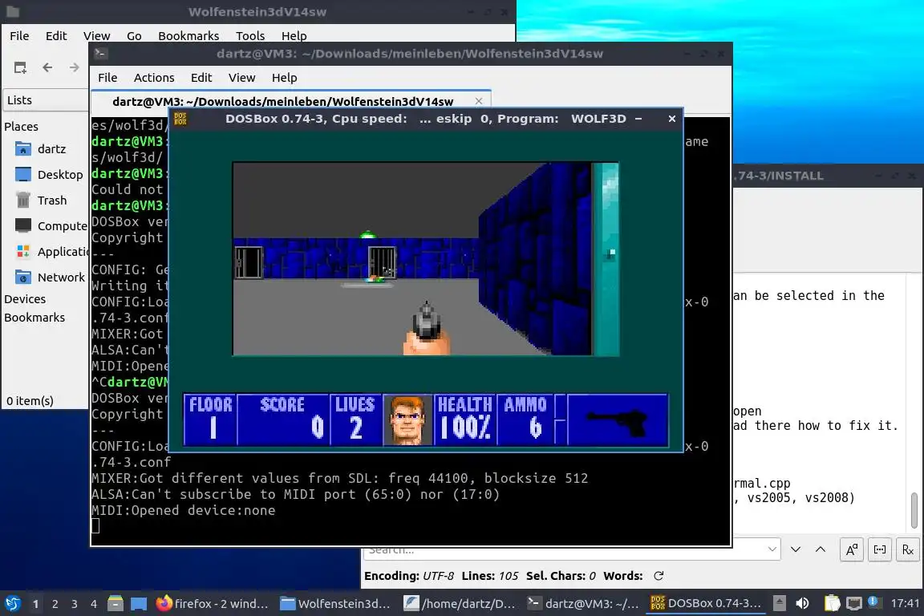The image size is (924, 616).
Task: Click 0 item(s) status in file manager
Action: [x=30, y=401]
